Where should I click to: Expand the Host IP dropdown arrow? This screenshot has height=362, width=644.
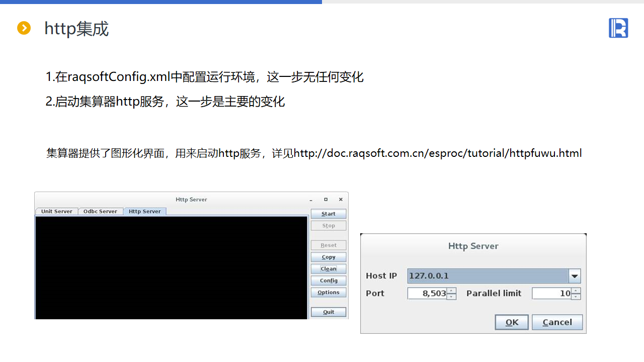(x=575, y=276)
